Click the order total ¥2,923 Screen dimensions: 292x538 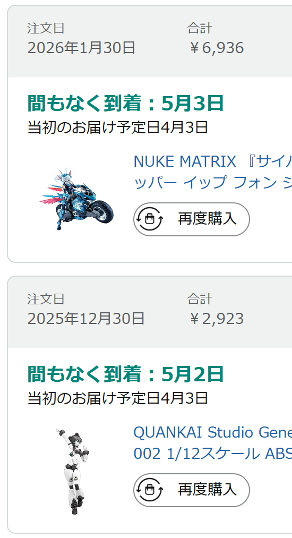(216, 319)
